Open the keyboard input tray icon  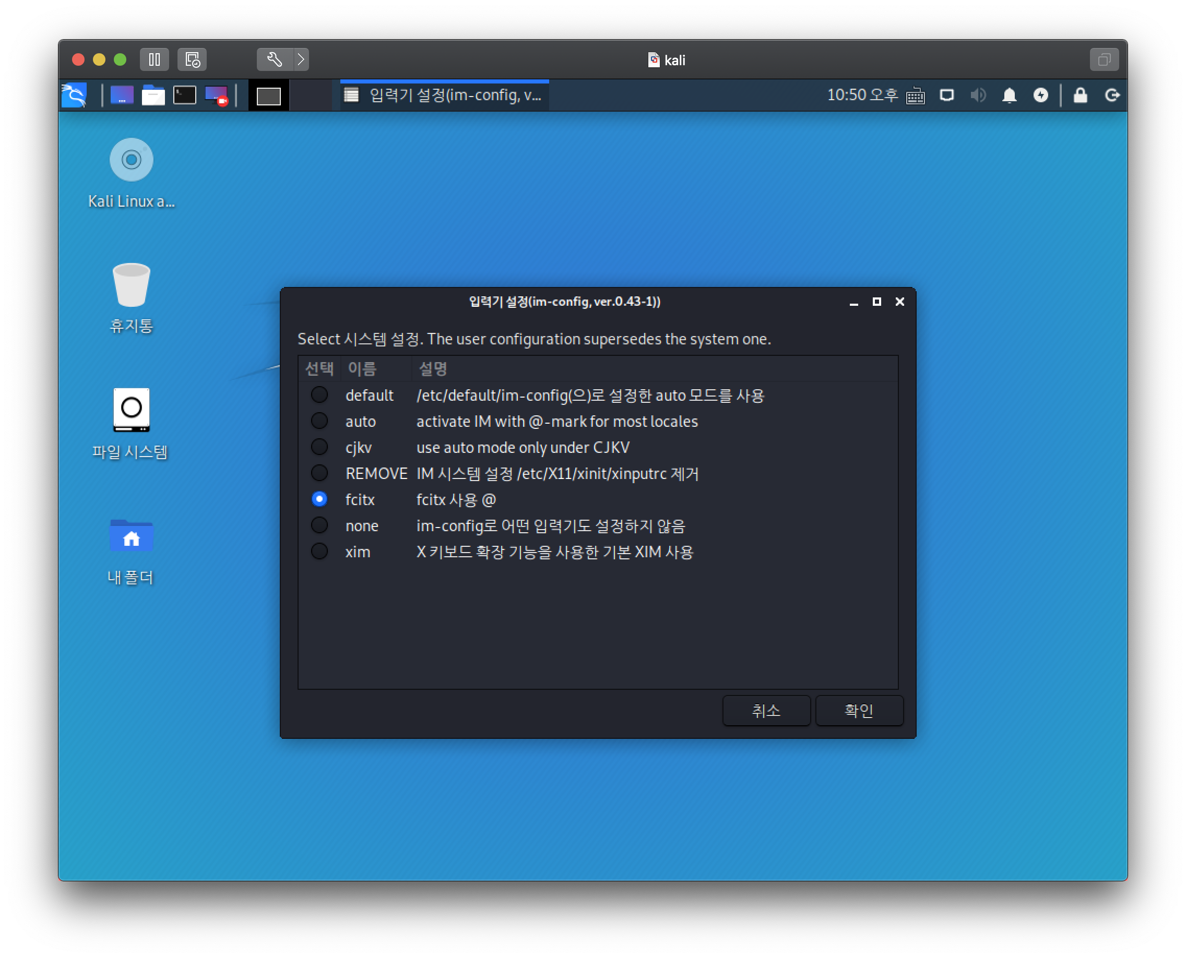(916, 95)
